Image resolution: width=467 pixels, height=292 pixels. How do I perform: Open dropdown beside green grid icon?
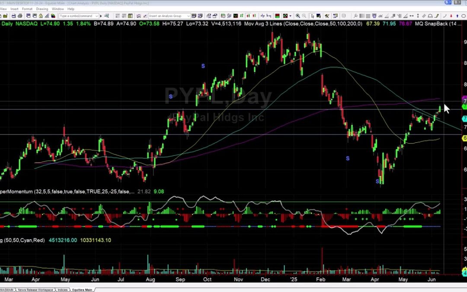click(x=290, y=16)
